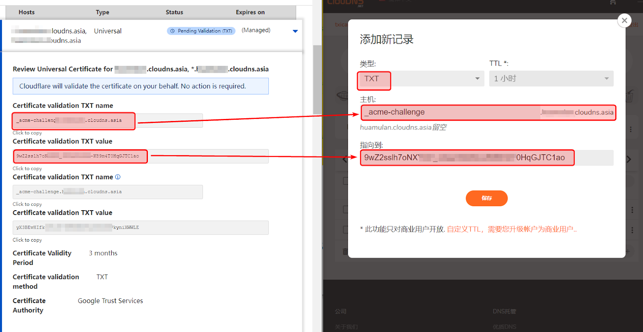Screen dimensions: 643x332
Task: Close the add new record dialog
Action: click(624, 20)
